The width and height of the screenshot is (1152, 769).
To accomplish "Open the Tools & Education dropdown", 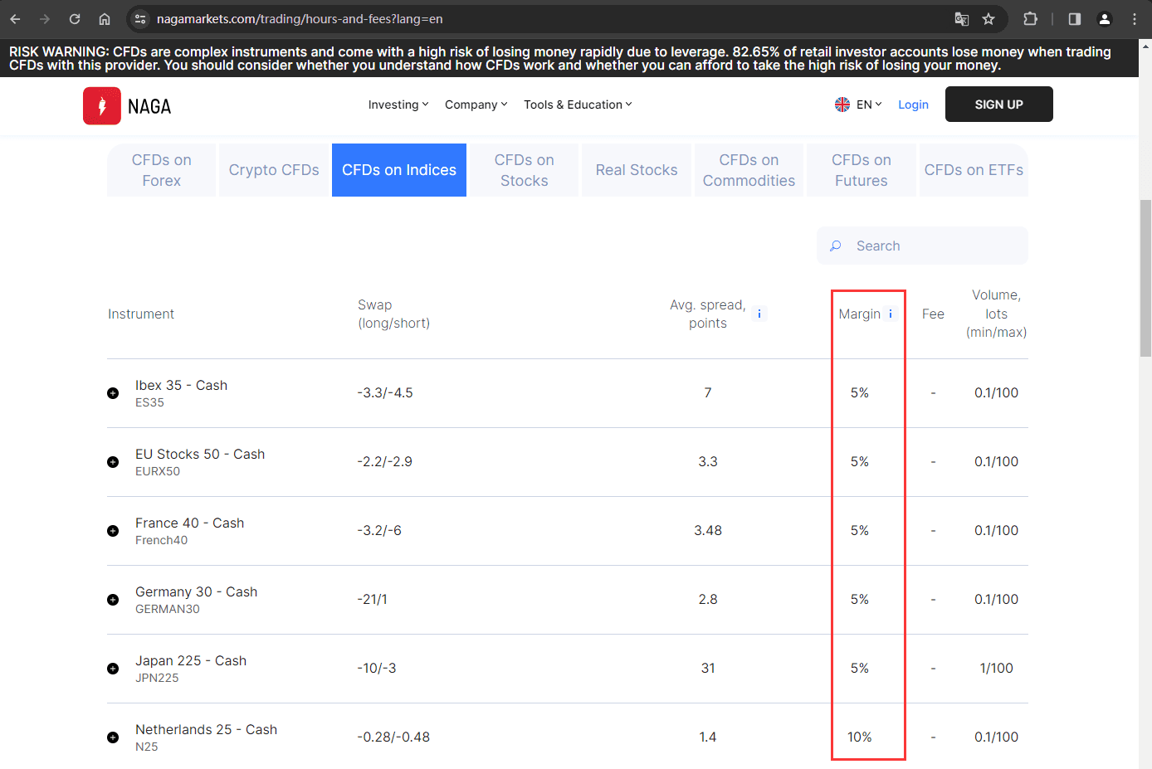I will (x=578, y=105).
